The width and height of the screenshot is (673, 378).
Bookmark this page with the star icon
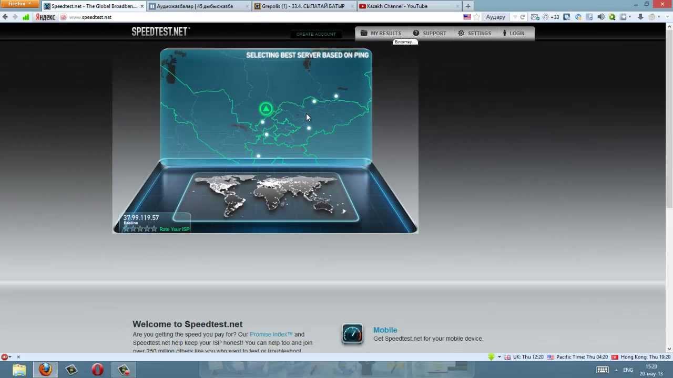coord(476,17)
